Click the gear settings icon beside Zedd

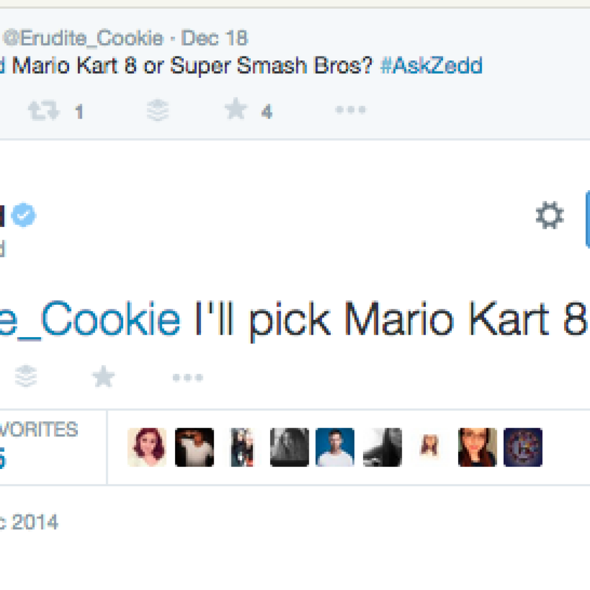point(550,217)
